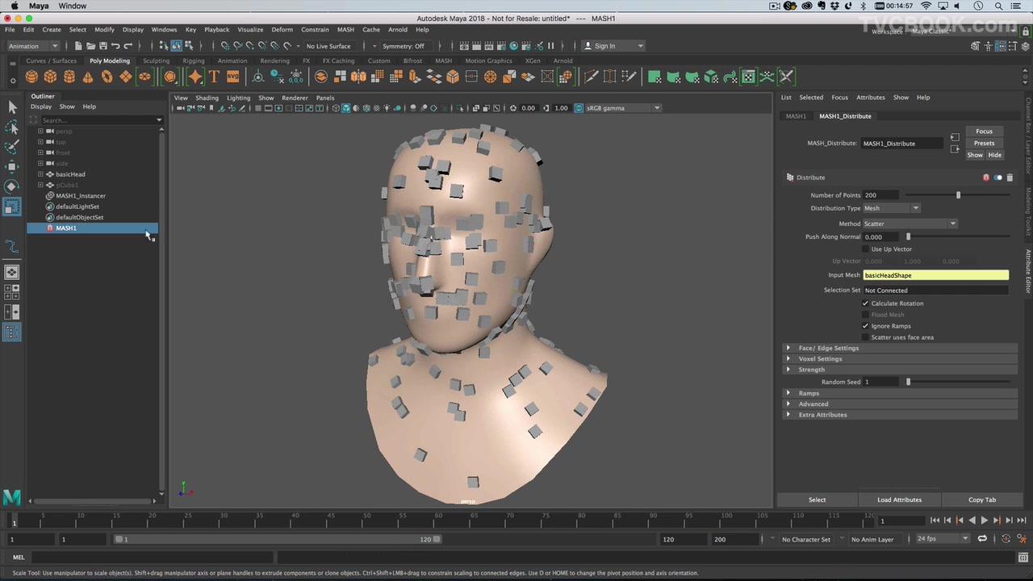Enable the Use Up Vector checkbox
Screen dimensions: 1033x581
click(x=866, y=249)
